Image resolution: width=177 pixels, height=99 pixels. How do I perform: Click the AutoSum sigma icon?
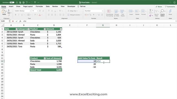(150, 10)
